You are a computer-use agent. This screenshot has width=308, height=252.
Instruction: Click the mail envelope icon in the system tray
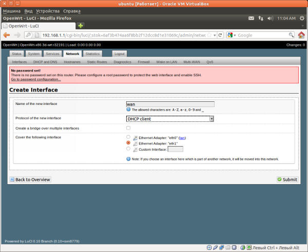(252, 17)
